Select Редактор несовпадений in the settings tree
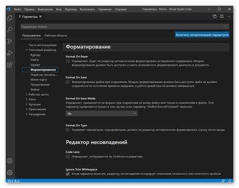The width and height of the screenshot is (239, 188). [x=44, y=75]
